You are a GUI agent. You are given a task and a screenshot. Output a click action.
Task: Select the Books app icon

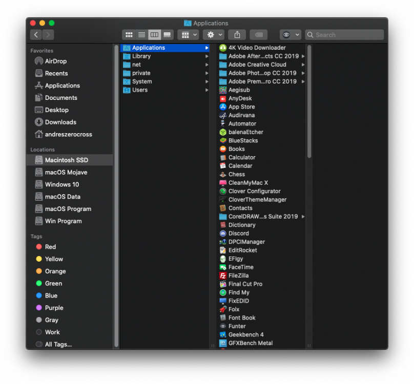[223, 149]
